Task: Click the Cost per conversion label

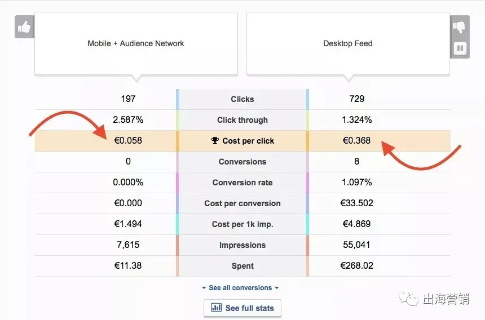Action: pyautogui.click(x=242, y=203)
